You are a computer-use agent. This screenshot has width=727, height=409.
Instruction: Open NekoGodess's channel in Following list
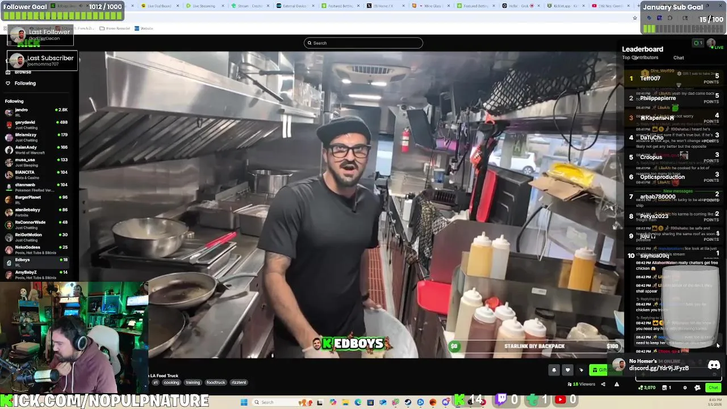[x=36, y=249]
